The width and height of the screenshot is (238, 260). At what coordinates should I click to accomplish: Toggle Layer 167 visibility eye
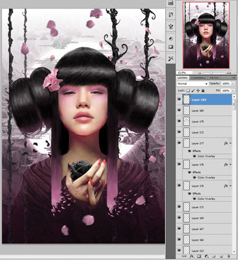[x=179, y=229]
